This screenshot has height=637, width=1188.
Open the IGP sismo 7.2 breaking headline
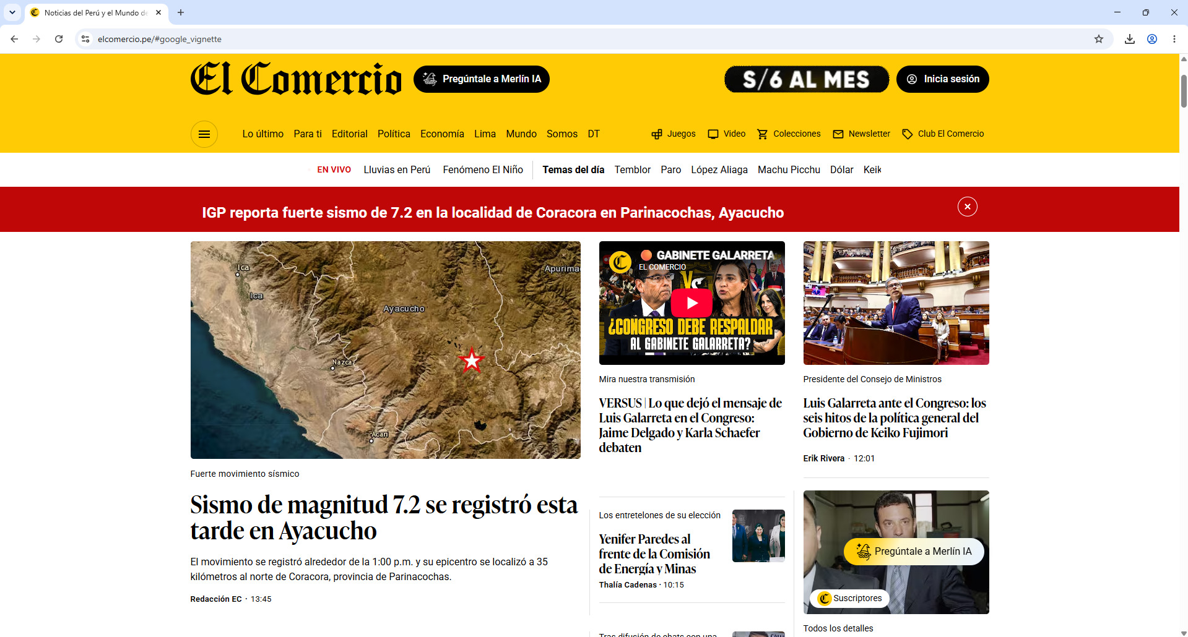493,213
